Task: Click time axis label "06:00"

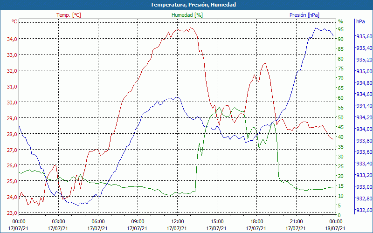Action: pyautogui.click(x=98, y=222)
